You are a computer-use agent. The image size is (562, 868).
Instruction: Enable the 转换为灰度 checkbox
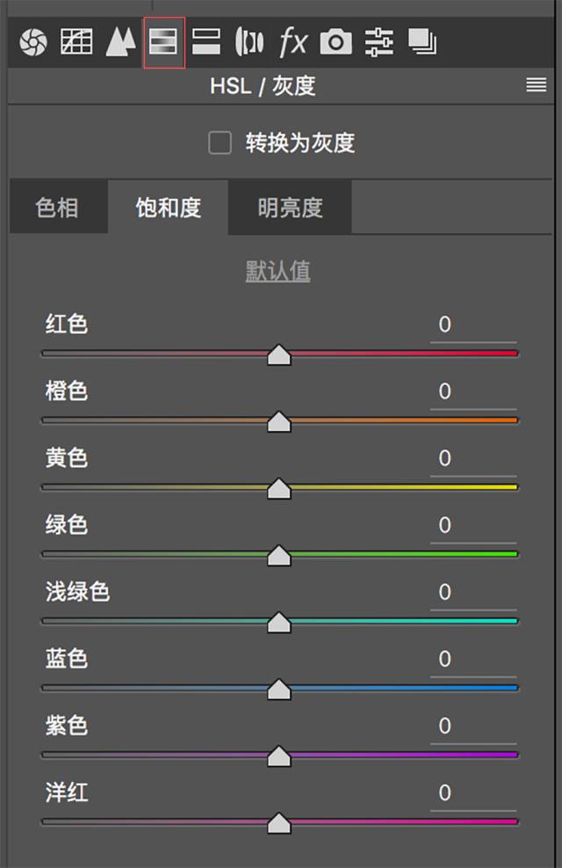click(220, 142)
